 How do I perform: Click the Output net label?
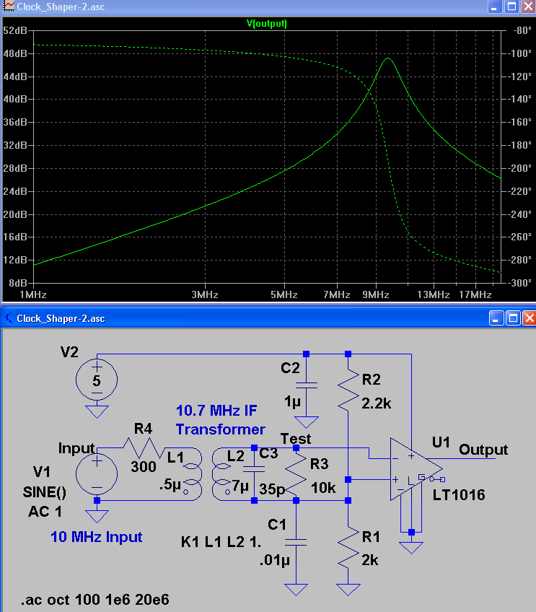click(483, 450)
